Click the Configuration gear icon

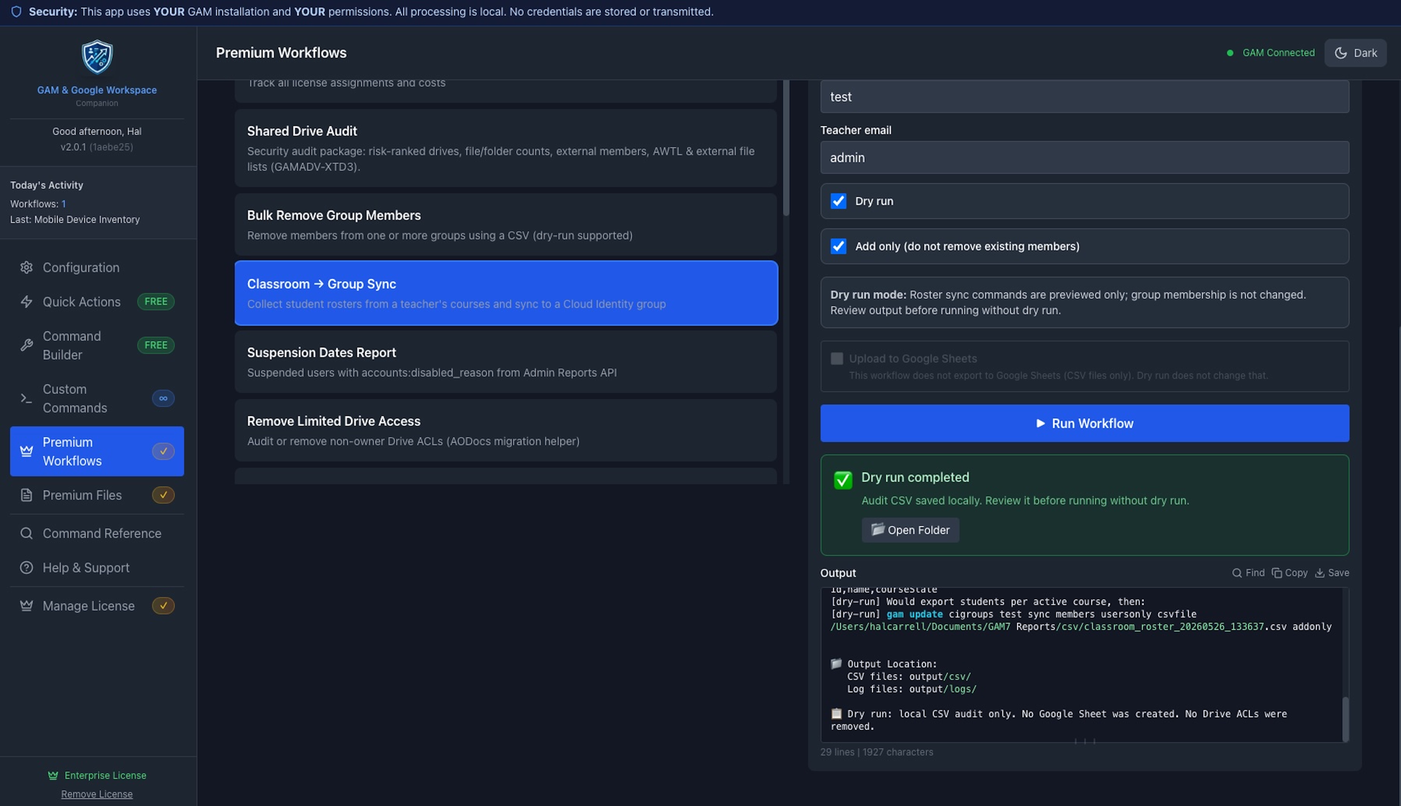coord(26,267)
